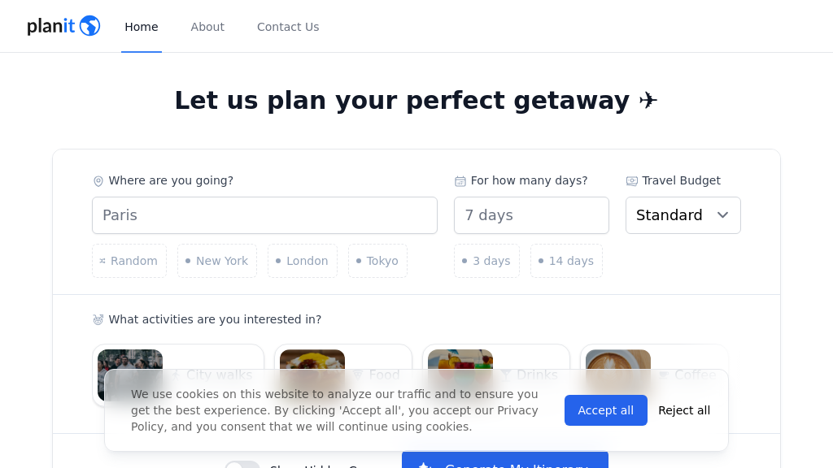Click the planit globe logo icon
This screenshot has width=833, height=468.
89,26
